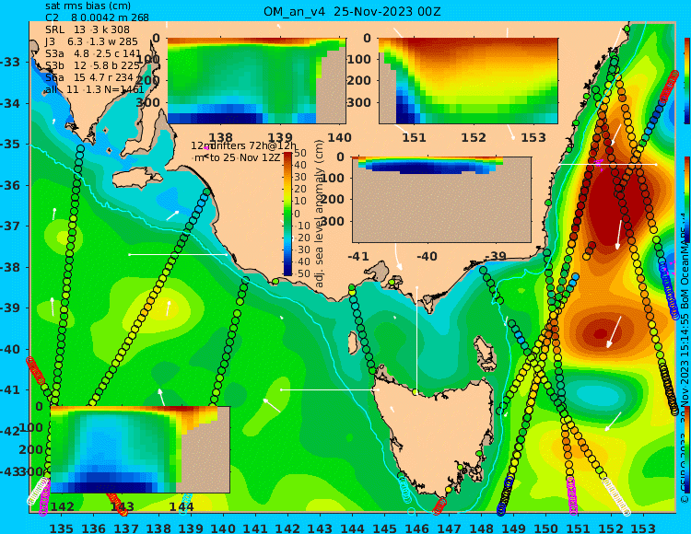The width and height of the screenshot is (691, 534).
Task: Open the depth section inset spanning 138-140
Action: (256, 81)
